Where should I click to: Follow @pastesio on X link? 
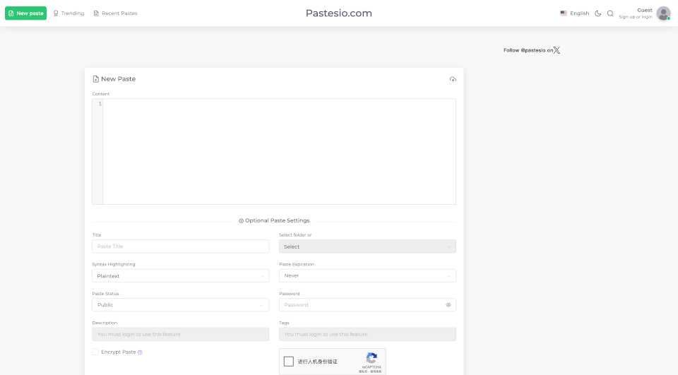[531, 50]
